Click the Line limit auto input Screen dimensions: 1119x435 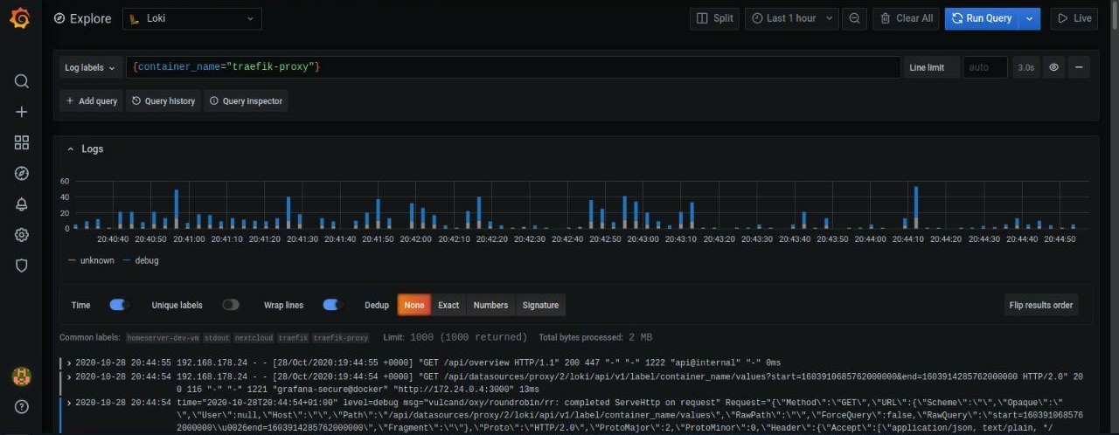(x=985, y=67)
